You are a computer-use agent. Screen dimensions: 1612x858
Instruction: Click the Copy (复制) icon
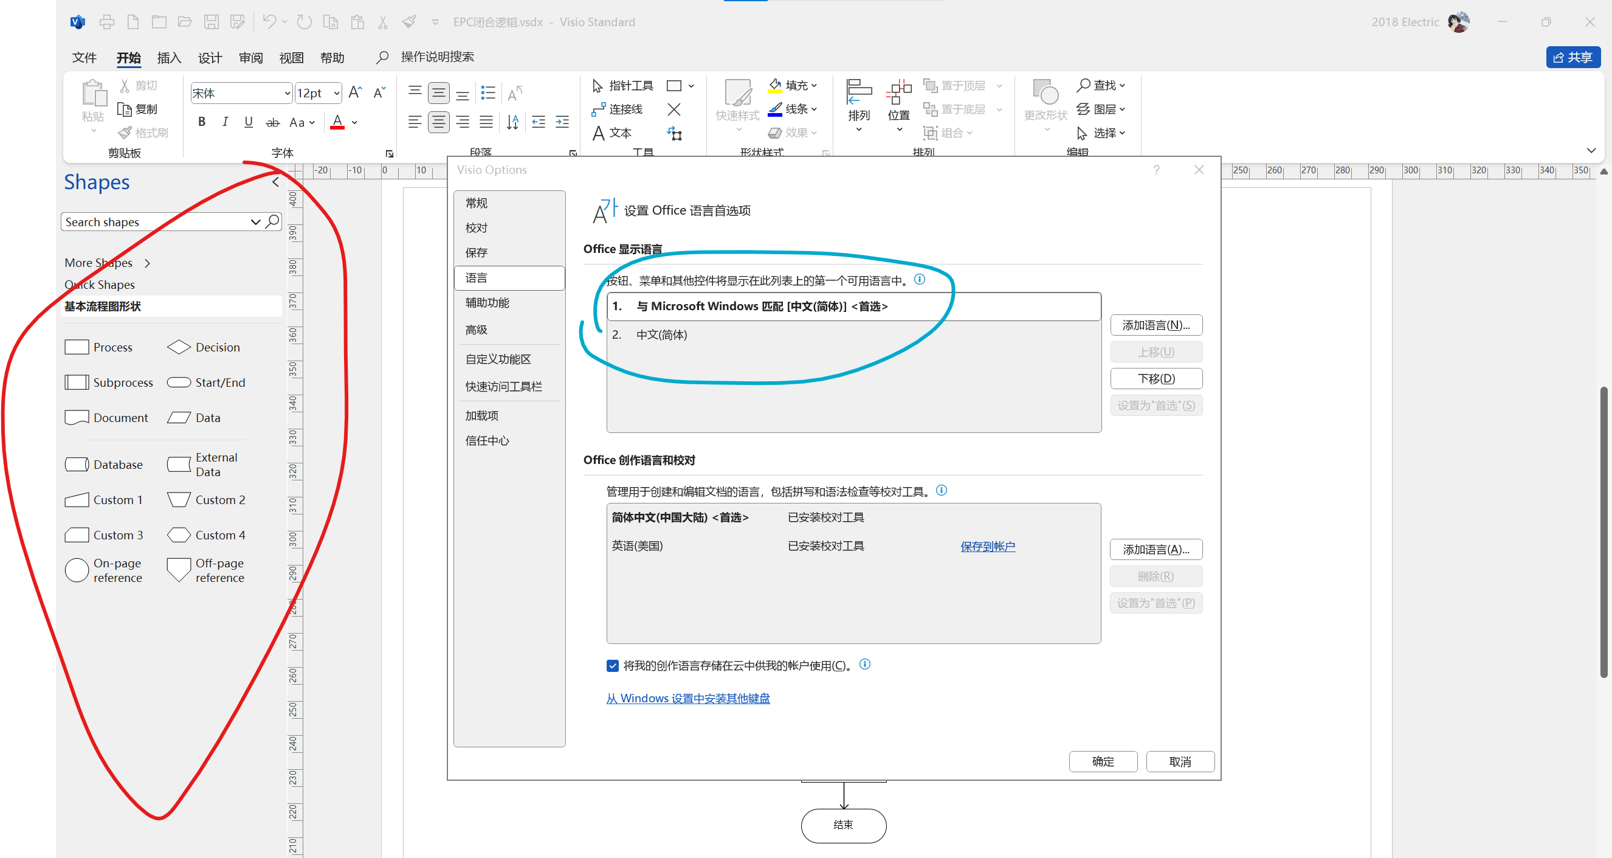pos(125,109)
